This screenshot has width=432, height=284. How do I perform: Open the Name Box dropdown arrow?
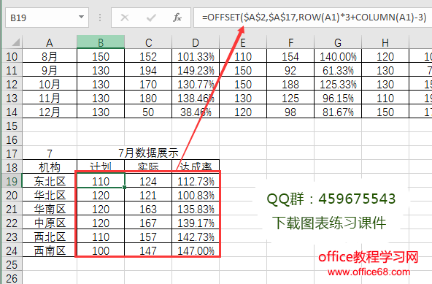pos(81,17)
